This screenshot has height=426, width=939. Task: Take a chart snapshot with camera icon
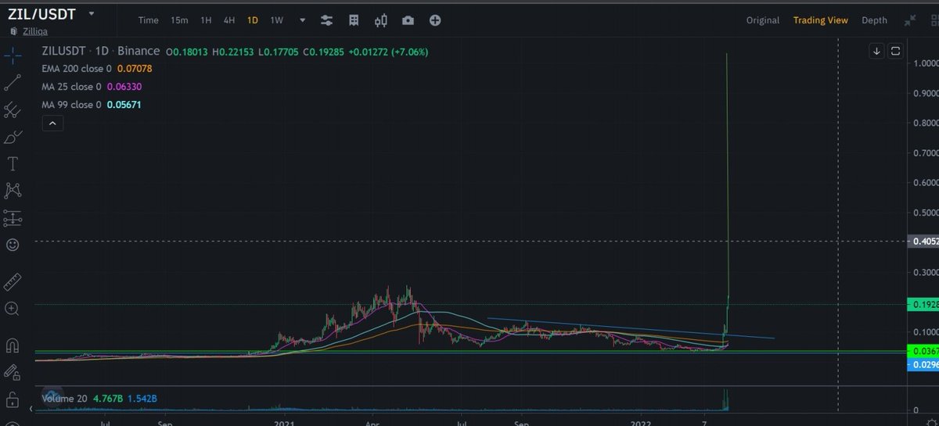coord(408,20)
